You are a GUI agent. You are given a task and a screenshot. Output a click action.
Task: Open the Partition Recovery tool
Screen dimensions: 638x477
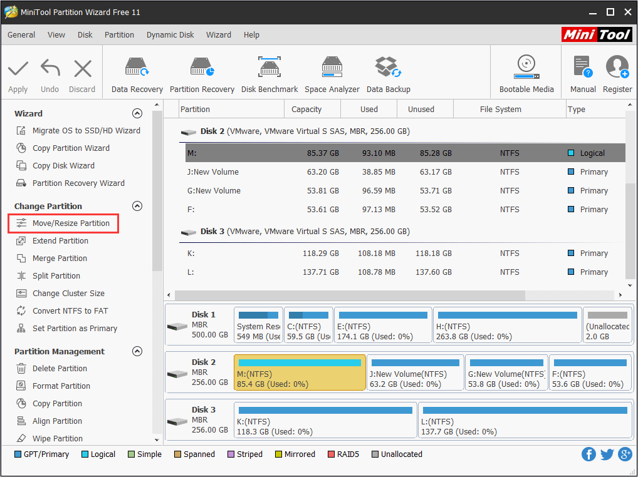coord(202,76)
